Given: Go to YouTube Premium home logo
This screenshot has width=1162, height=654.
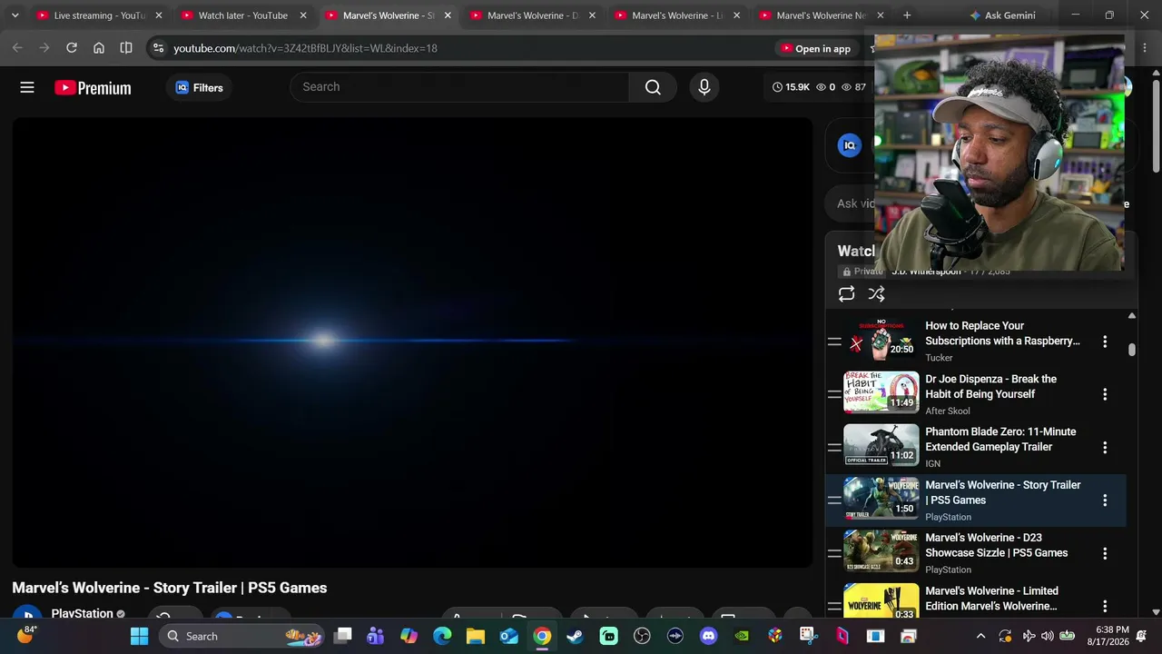Looking at the screenshot, I should pyautogui.click(x=93, y=88).
